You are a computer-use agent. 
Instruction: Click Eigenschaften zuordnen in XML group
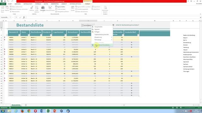(x=83, y=7)
